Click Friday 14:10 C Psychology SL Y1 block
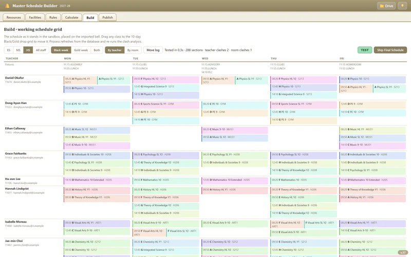This screenshot has height=257, width=411. coord(372,171)
